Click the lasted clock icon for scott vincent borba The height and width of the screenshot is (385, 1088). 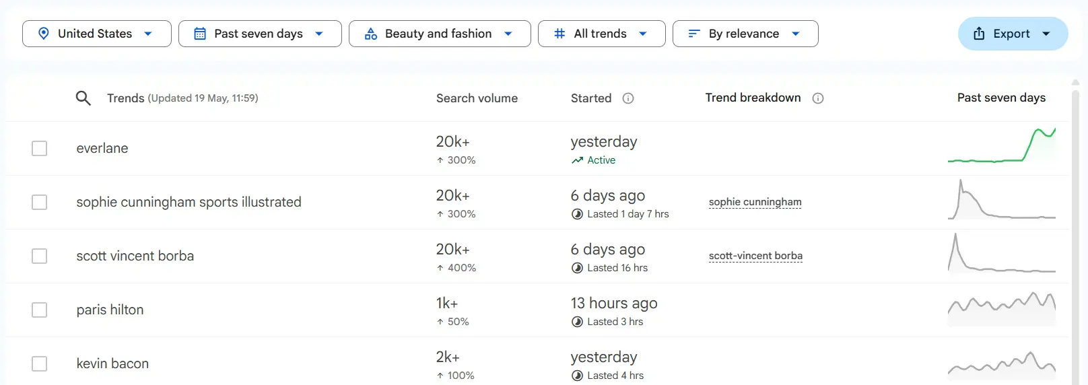[x=577, y=268]
